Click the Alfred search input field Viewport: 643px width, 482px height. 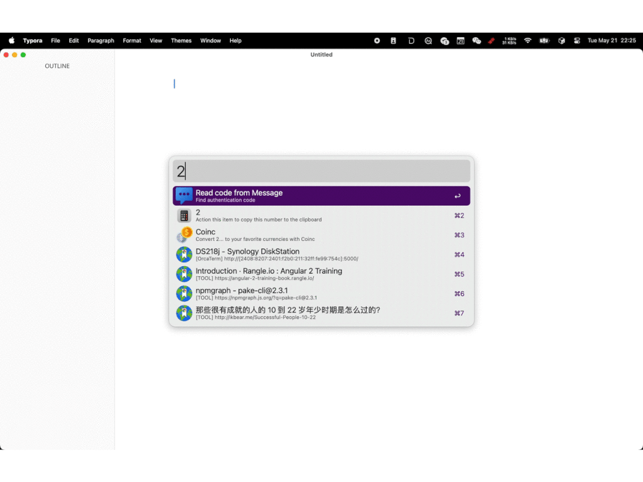pyautogui.click(x=321, y=171)
